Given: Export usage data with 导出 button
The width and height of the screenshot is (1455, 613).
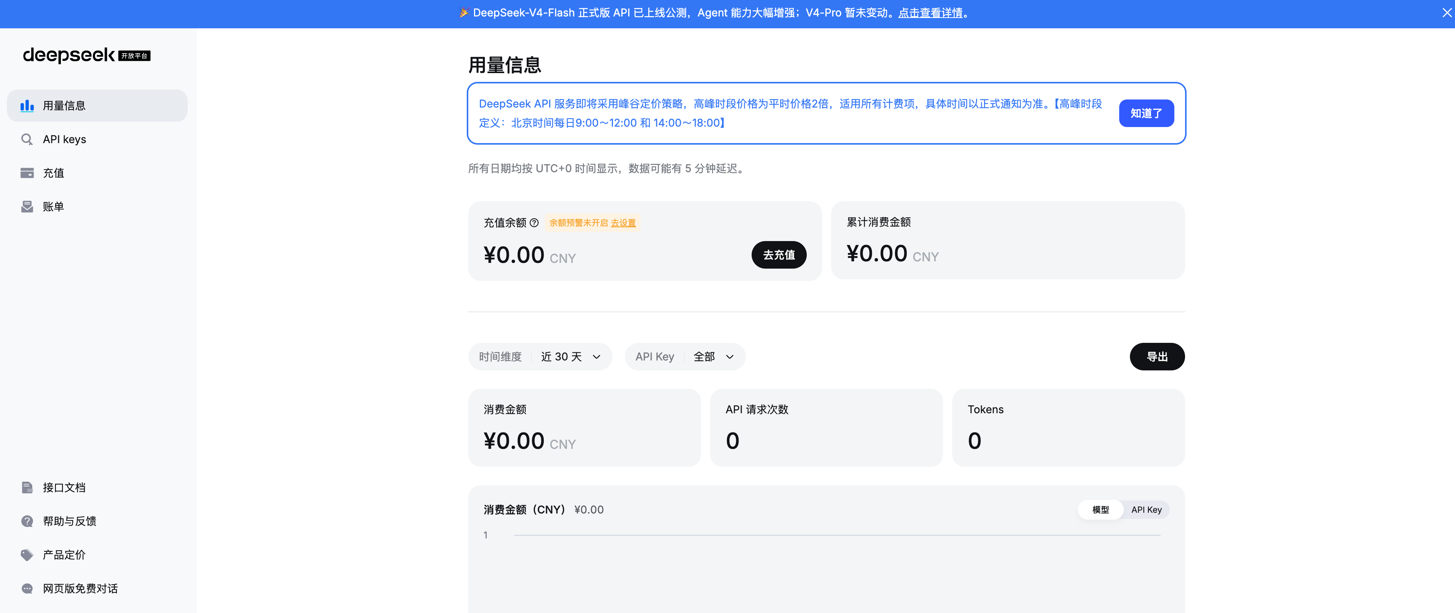Looking at the screenshot, I should pos(1157,357).
